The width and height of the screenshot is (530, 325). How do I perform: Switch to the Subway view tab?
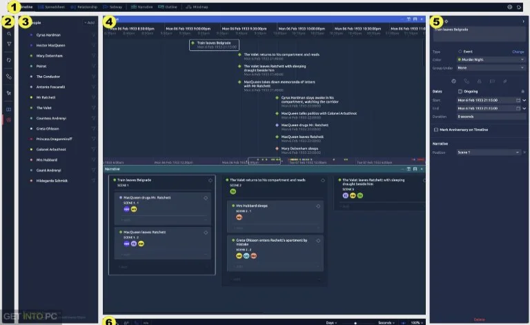[112, 7]
